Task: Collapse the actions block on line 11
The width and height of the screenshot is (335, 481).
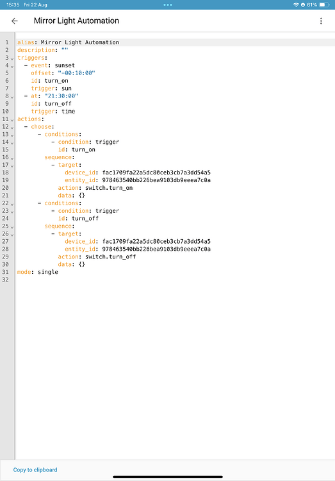Action: pyautogui.click(x=12, y=120)
